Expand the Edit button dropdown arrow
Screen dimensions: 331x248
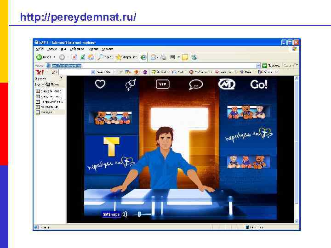pos(179,57)
